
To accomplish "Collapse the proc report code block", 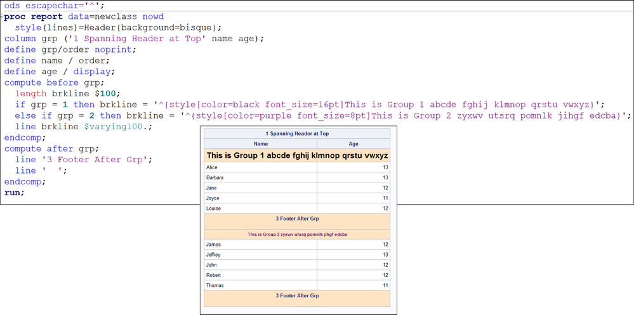I will point(2,17).
